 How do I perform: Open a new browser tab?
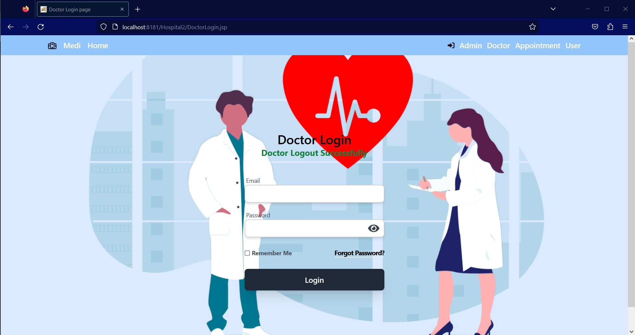pyautogui.click(x=137, y=9)
